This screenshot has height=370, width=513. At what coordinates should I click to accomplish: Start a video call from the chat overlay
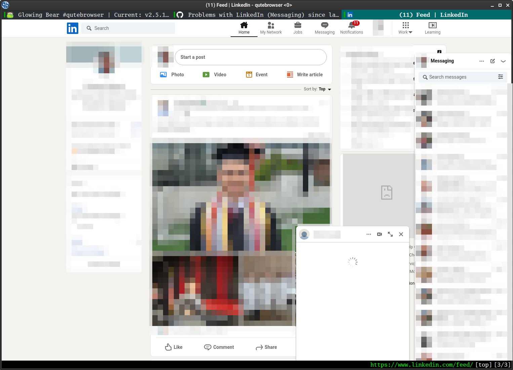point(380,234)
